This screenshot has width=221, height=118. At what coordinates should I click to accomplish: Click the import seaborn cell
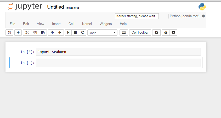coord(118,52)
